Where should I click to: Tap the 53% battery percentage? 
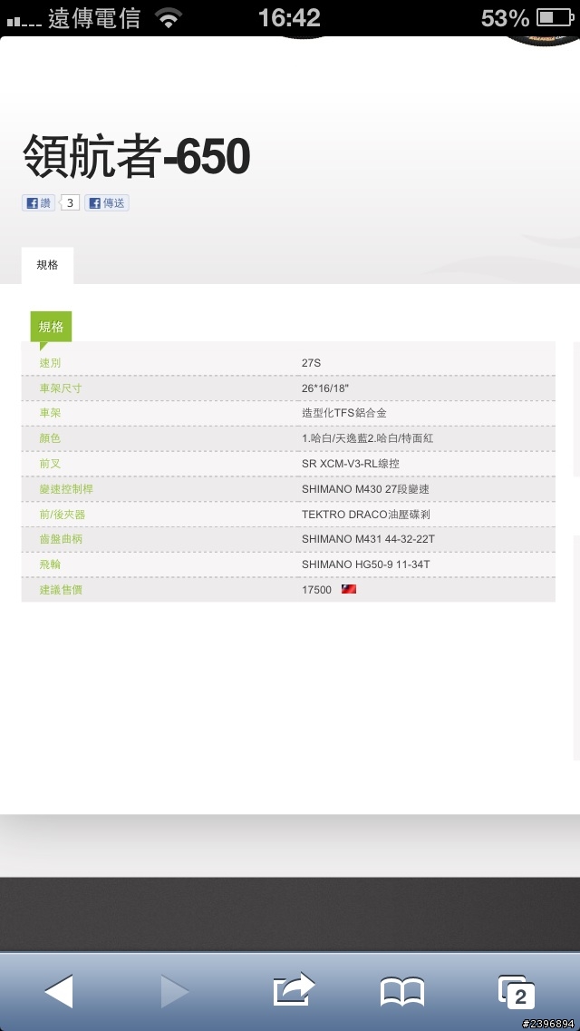pyautogui.click(x=505, y=18)
